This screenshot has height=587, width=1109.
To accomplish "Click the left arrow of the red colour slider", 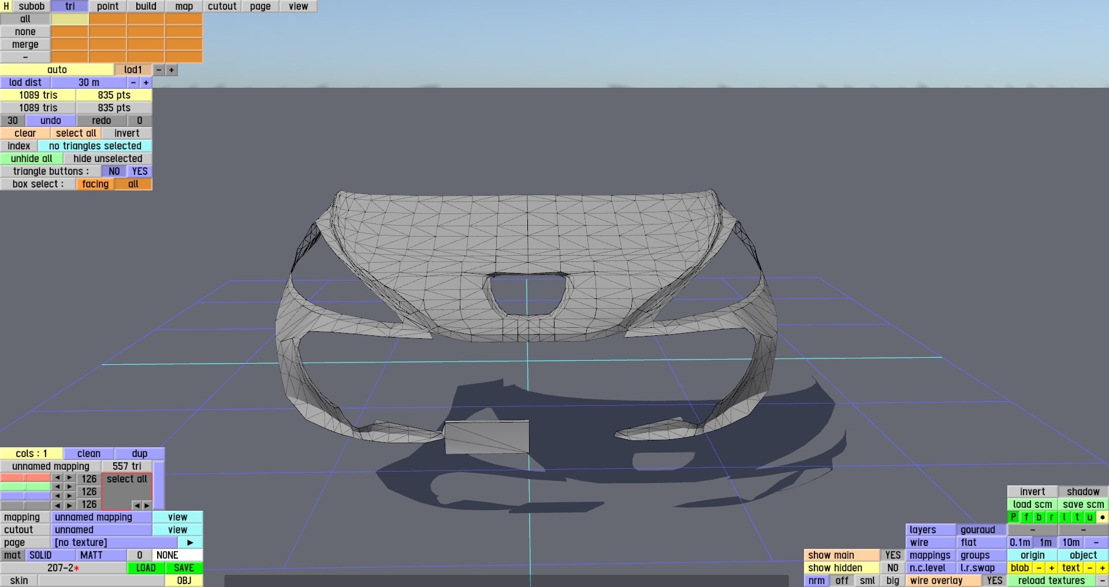I will [x=57, y=478].
